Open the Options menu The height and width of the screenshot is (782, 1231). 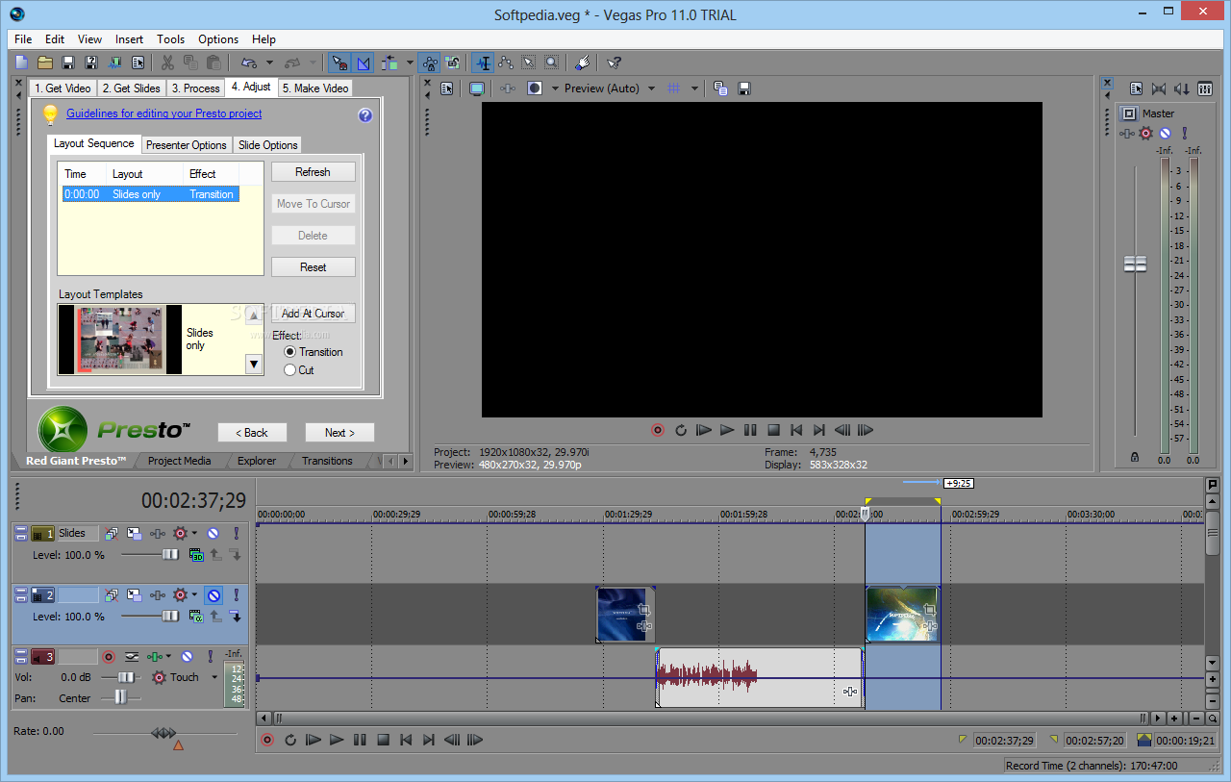click(x=218, y=39)
